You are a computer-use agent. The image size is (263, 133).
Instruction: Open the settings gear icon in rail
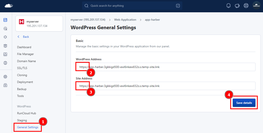(x=5, y=77)
